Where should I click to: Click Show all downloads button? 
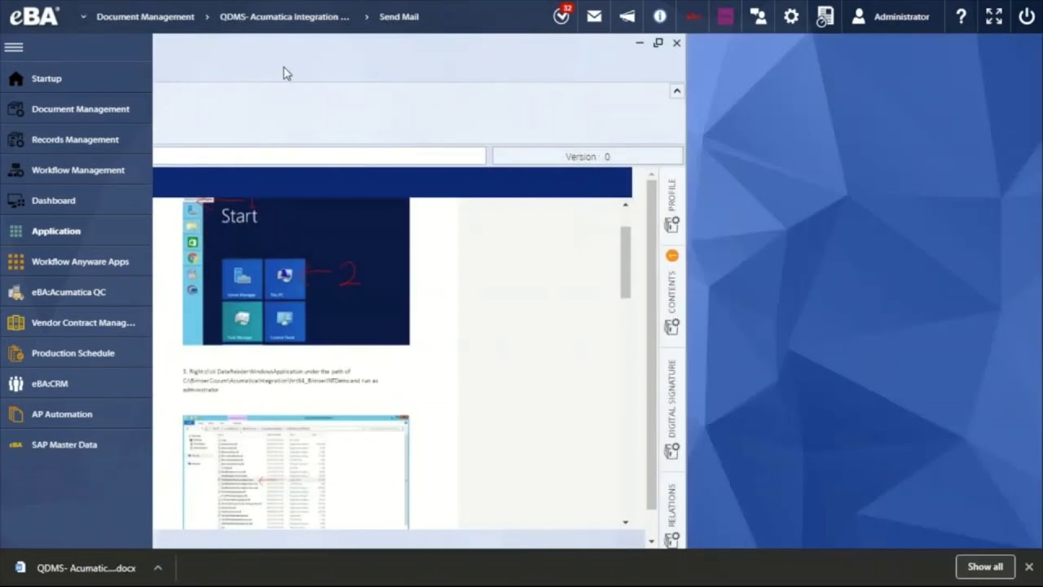(x=985, y=567)
